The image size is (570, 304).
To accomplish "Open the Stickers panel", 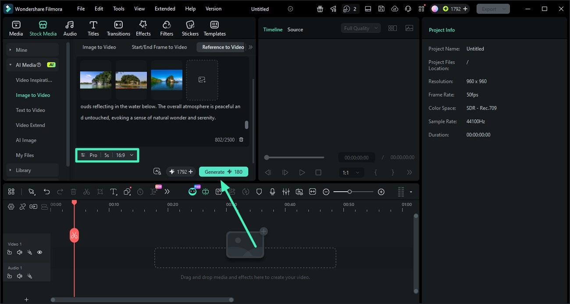I will point(190,27).
